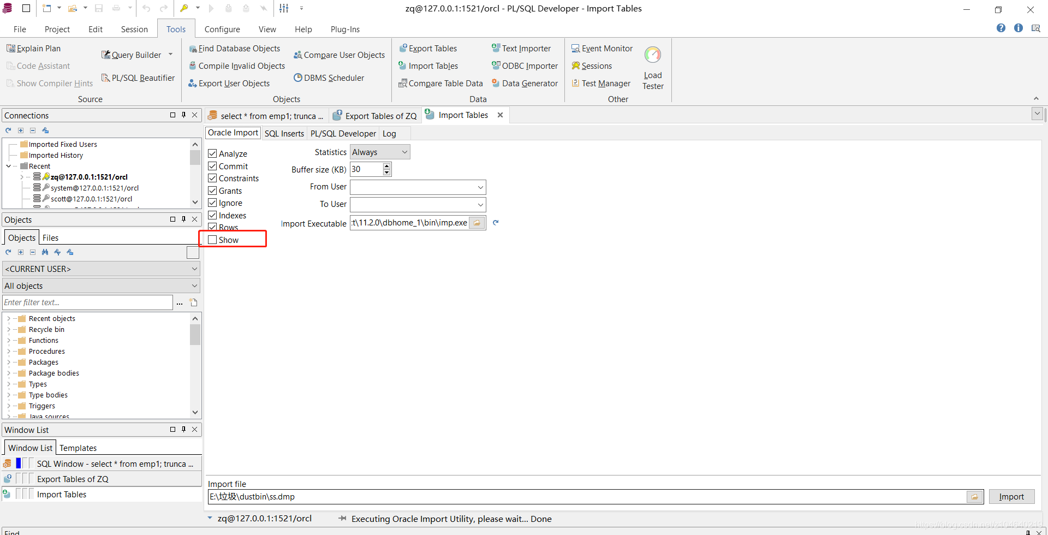Open the Configure menu

pos(222,29)
